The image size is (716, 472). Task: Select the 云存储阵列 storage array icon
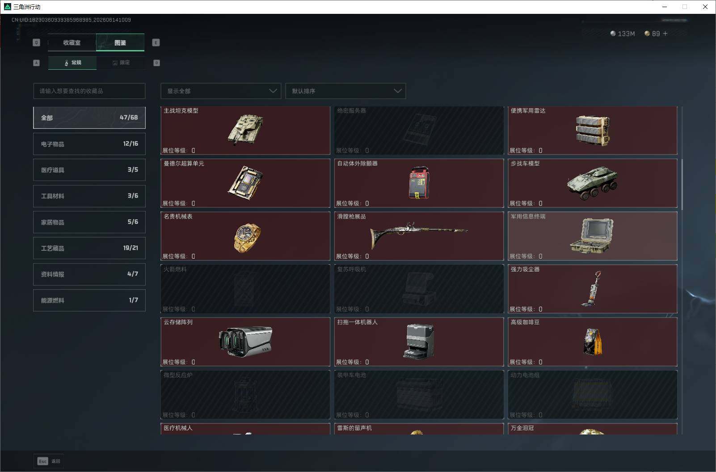pos(245,341)
